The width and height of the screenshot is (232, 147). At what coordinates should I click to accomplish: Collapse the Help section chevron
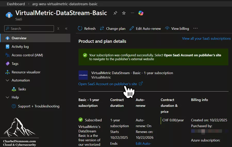[x=7, y=97]
